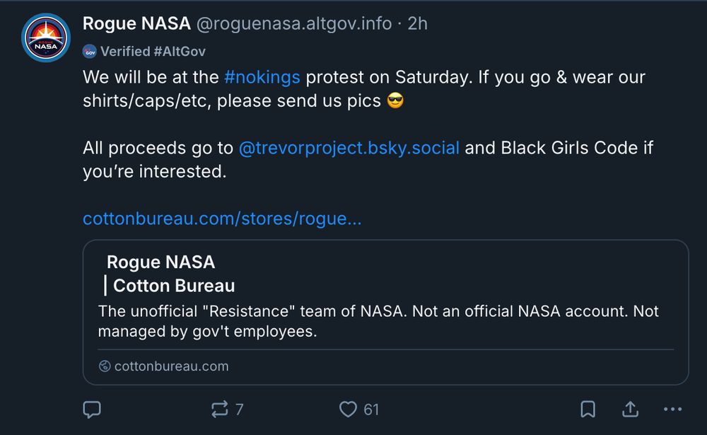707x435 pixels.
Task: Click the 2h post timestamp
Action: point(418,23)
